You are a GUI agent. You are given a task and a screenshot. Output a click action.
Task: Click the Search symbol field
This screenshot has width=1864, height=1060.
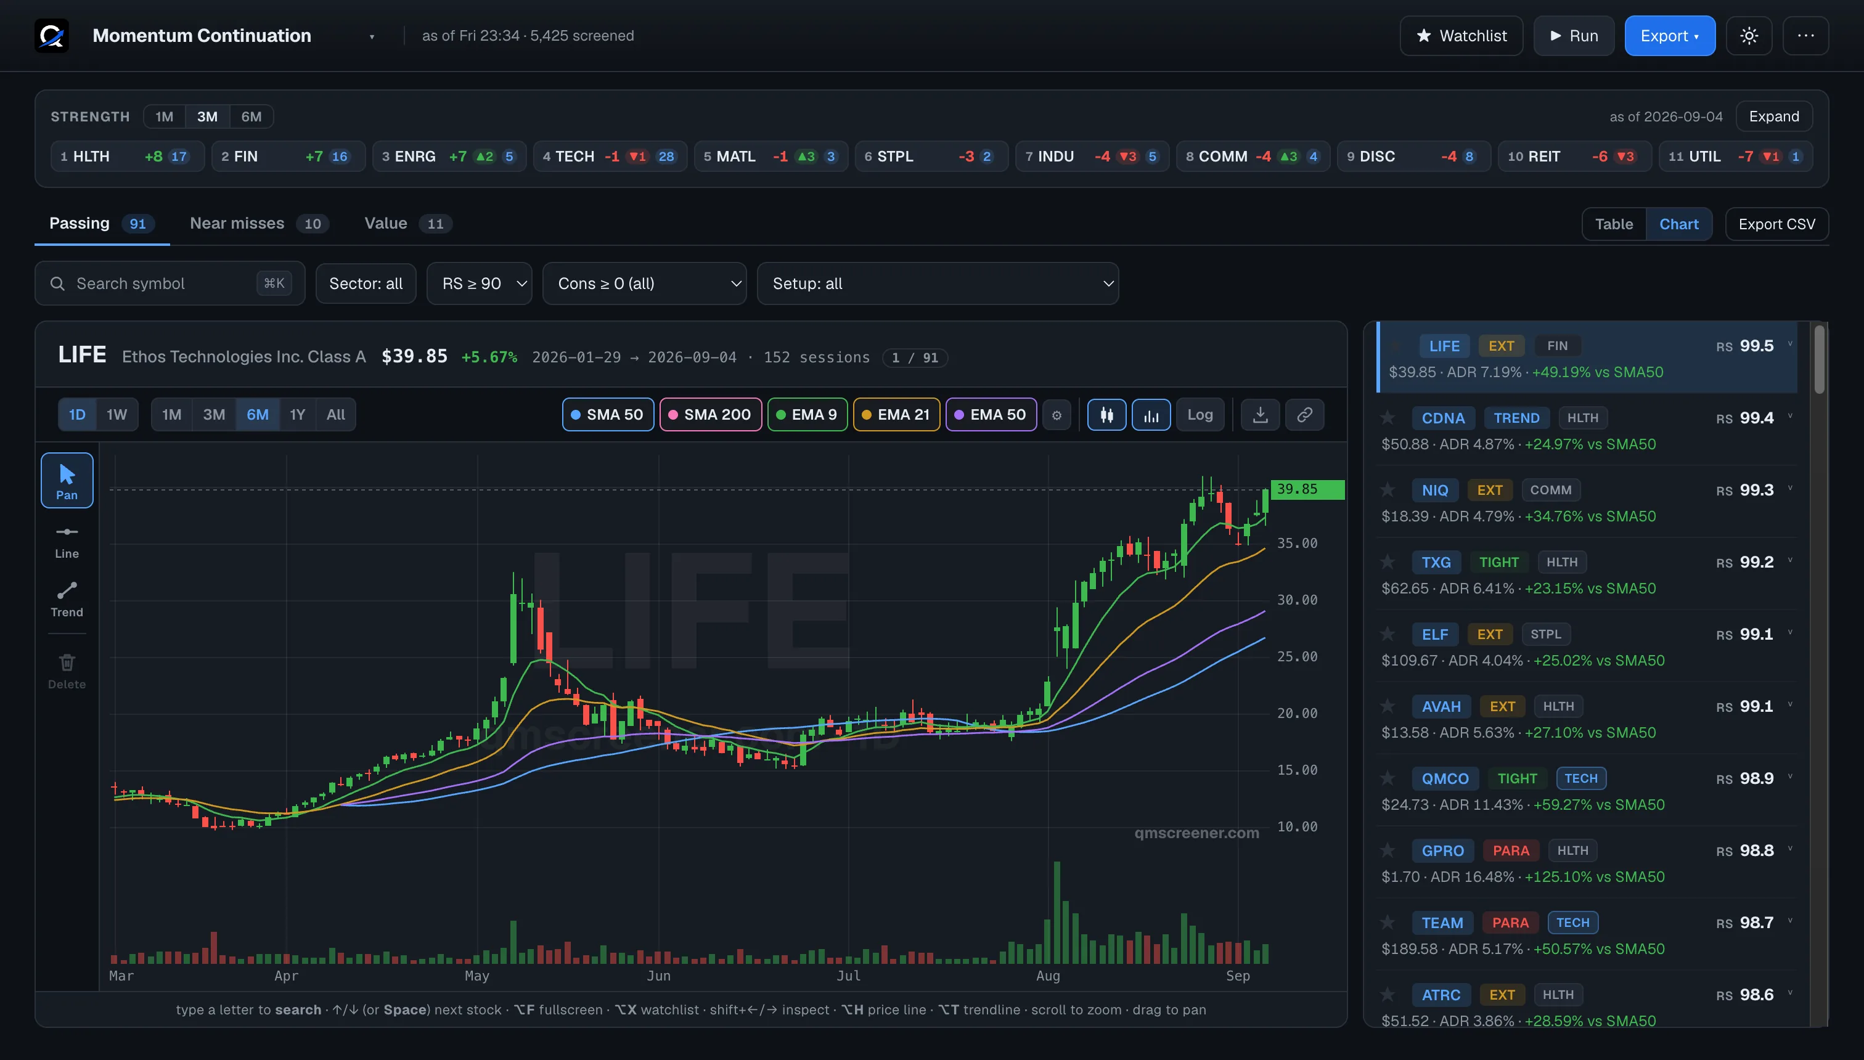(170, 284)
